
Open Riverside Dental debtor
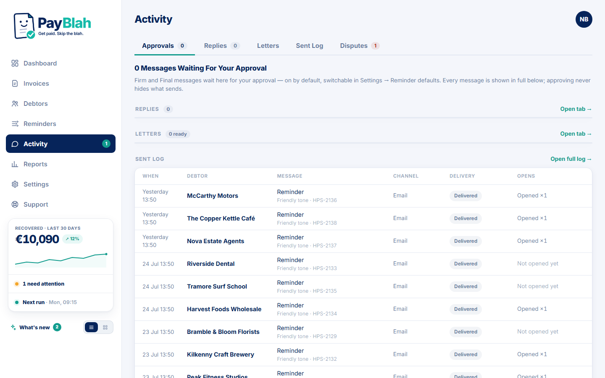click(x=211, y=264)
